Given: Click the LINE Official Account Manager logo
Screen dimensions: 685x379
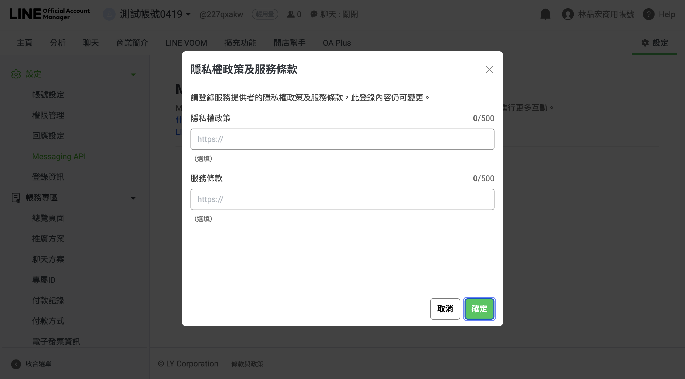Looking at the screenshot, I should point(50,14).
